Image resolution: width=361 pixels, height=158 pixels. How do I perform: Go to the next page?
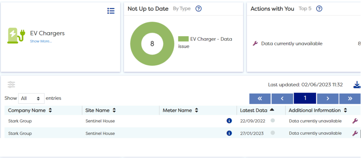coord(328,99)
